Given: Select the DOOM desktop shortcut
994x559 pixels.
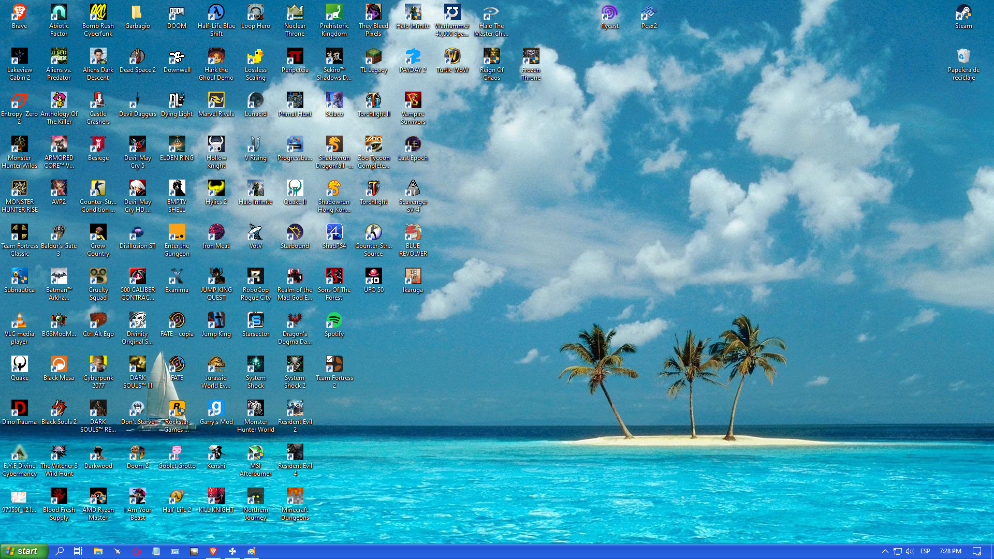Looking at the screenshot, I should click(177, 17).
